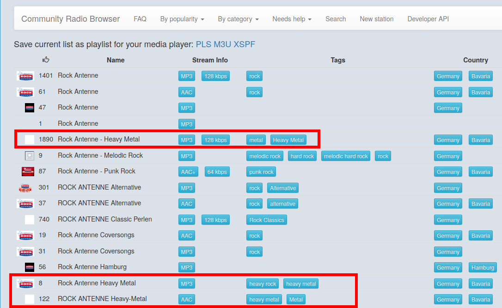The height and width of the screenshot is (308, 502).
Task: Click the Community Radio Browser brand link
Action: pos(70,19)
